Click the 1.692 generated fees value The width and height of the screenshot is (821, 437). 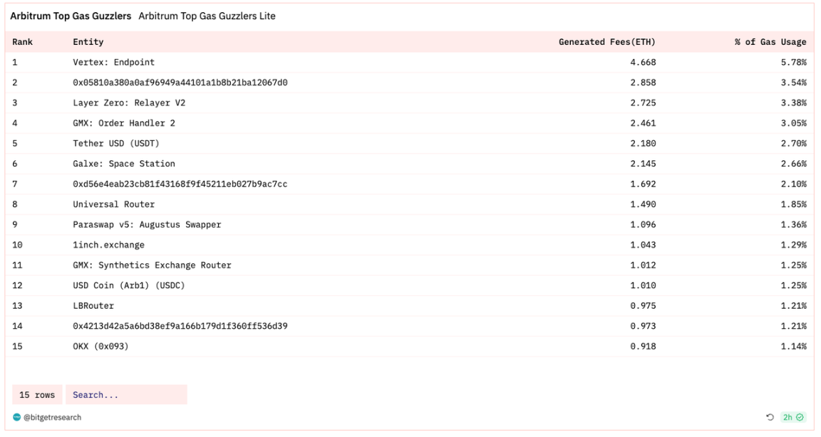point(643,184)
